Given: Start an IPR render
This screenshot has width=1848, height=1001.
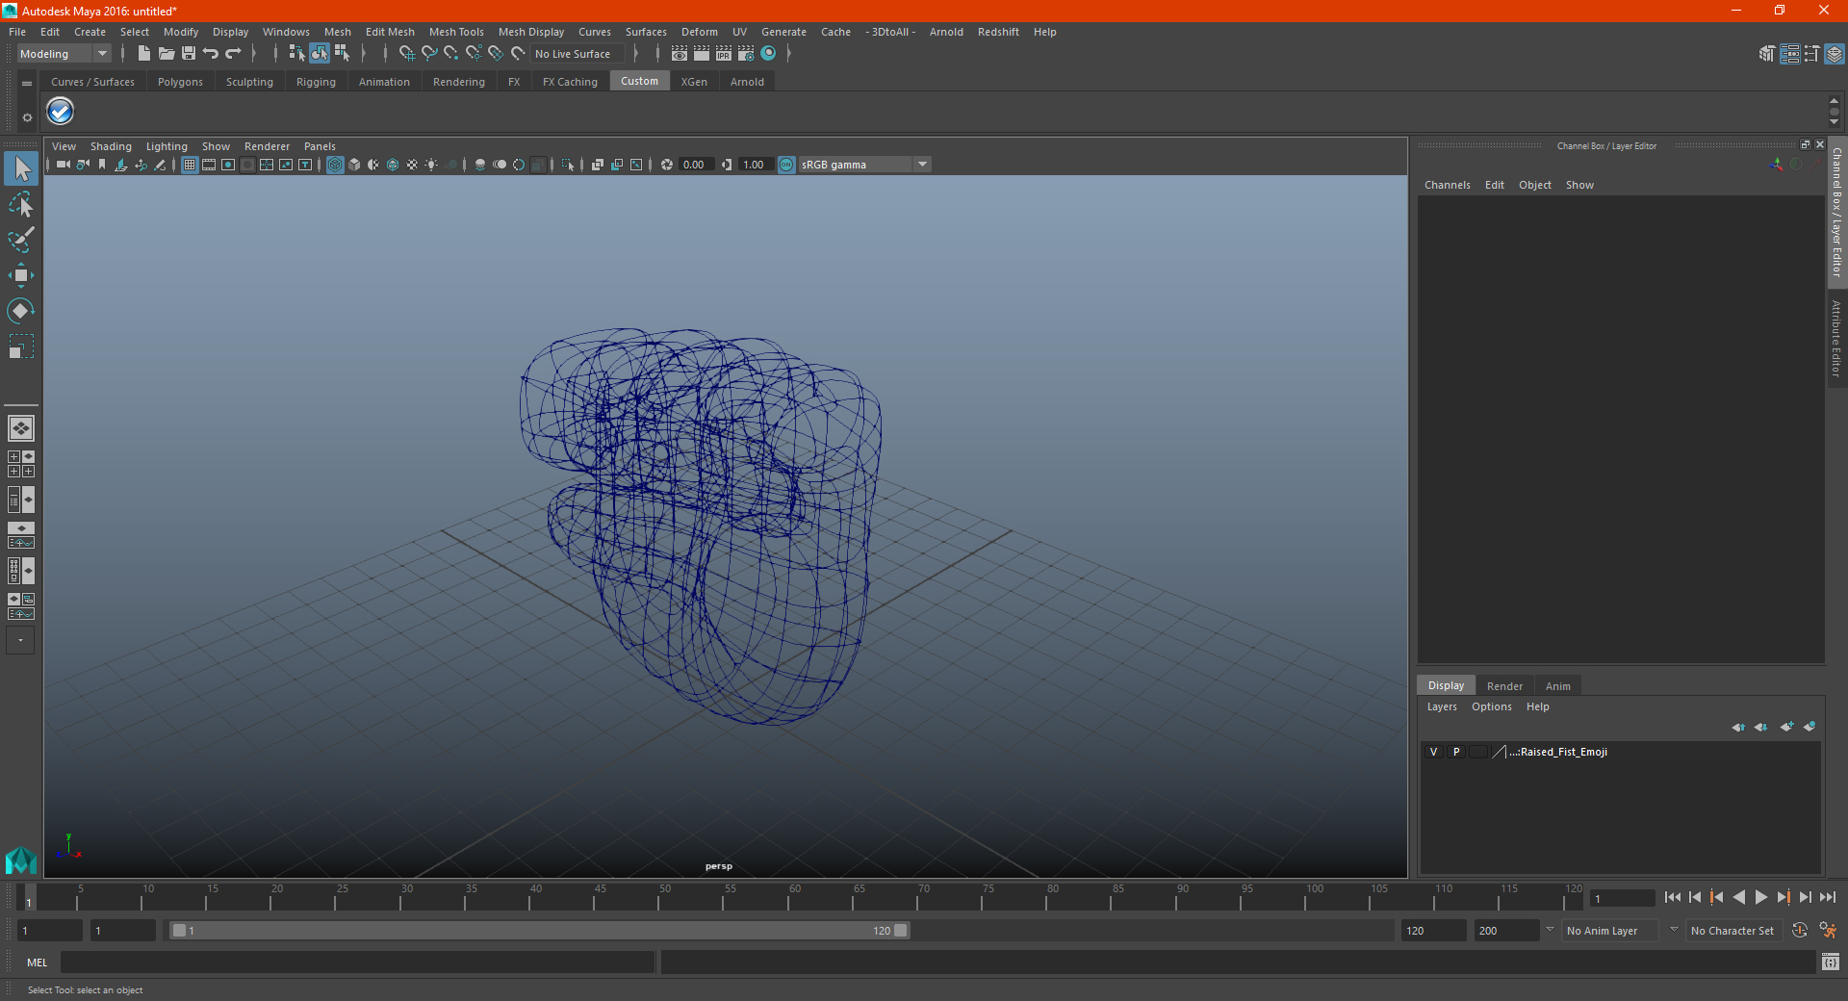Looking at the screenshot, I should 724,54.
